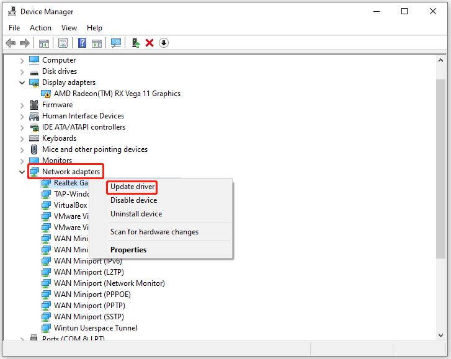Open the View menu
The height and width of the screenshot is (359, 451).
69,28
